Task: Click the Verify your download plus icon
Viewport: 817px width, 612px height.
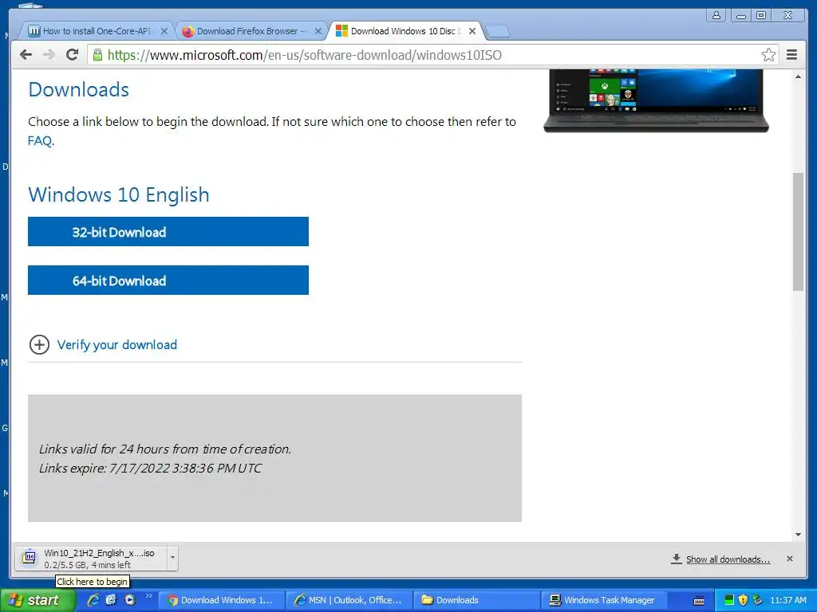Action: point(39,344)
